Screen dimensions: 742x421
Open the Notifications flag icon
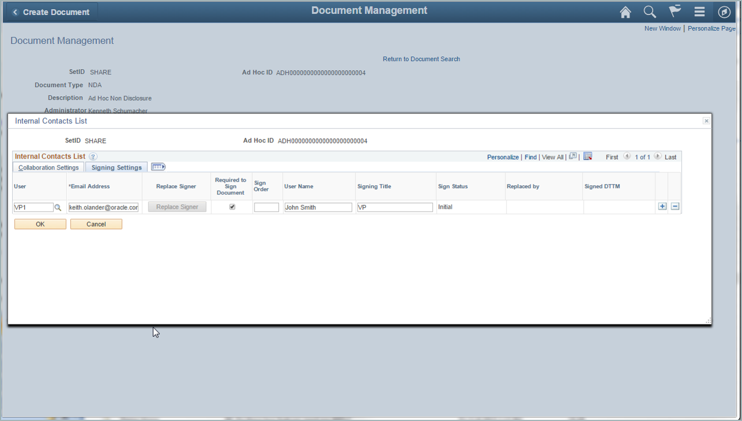(674, 12)
